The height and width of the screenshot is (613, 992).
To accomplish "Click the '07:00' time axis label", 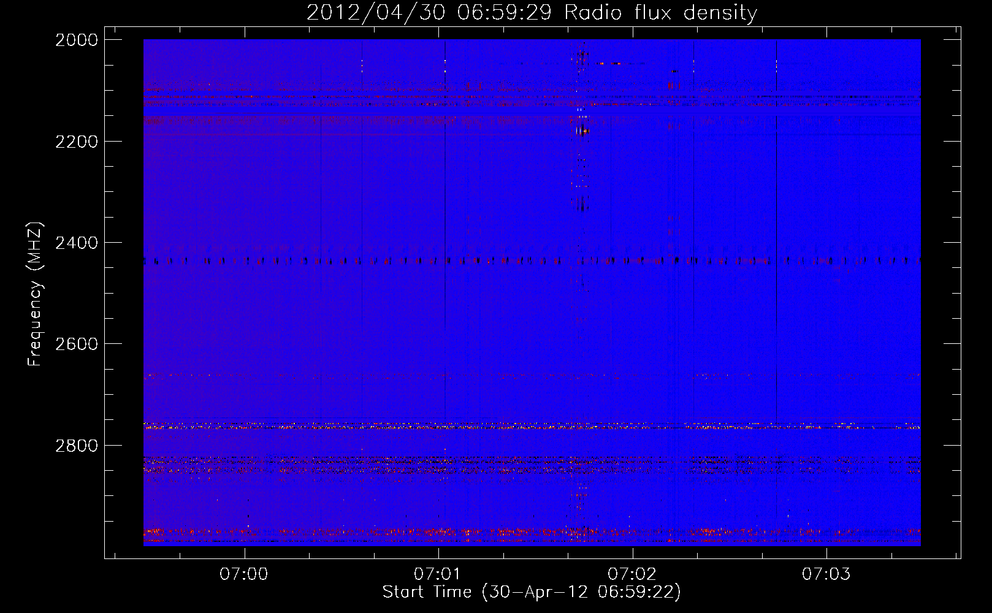I will point(244,574).
